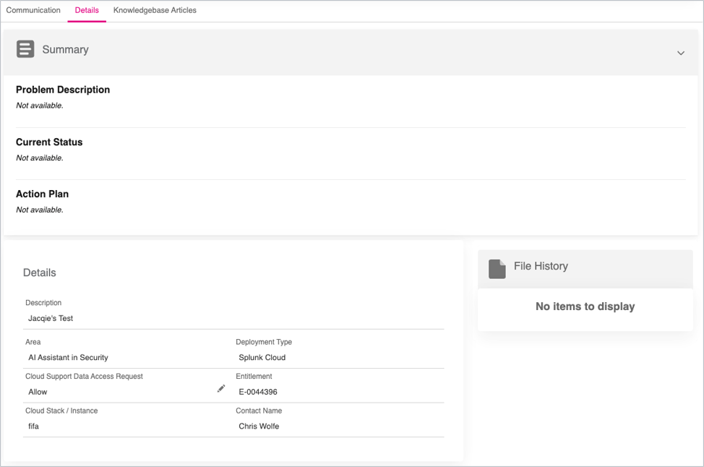Click contact name Chris Wolfe
The width and height of the screenshot is (704, 467).
click(259, 426)
